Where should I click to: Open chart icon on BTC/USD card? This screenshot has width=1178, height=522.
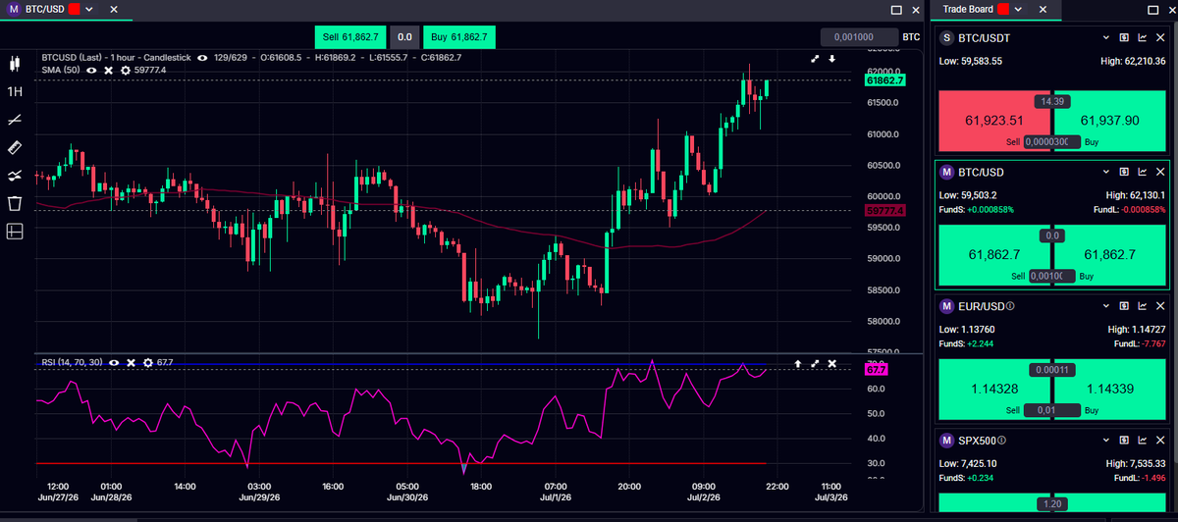(x=1142, y=172)
